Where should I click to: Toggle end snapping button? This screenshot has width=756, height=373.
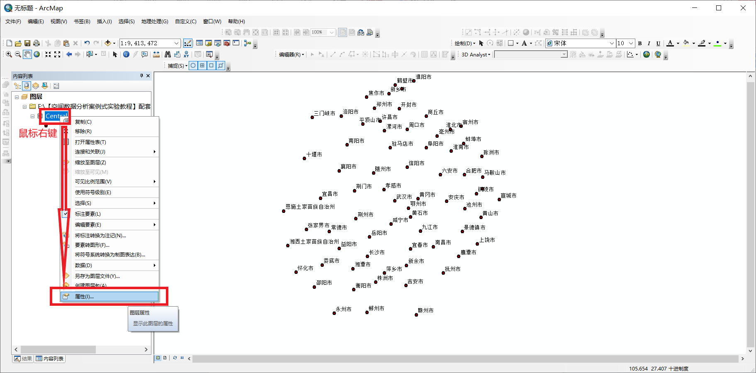pos(202,66)
